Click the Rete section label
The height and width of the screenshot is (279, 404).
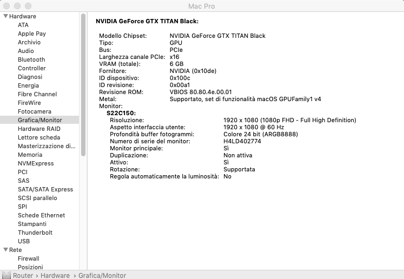pos(16,250)
